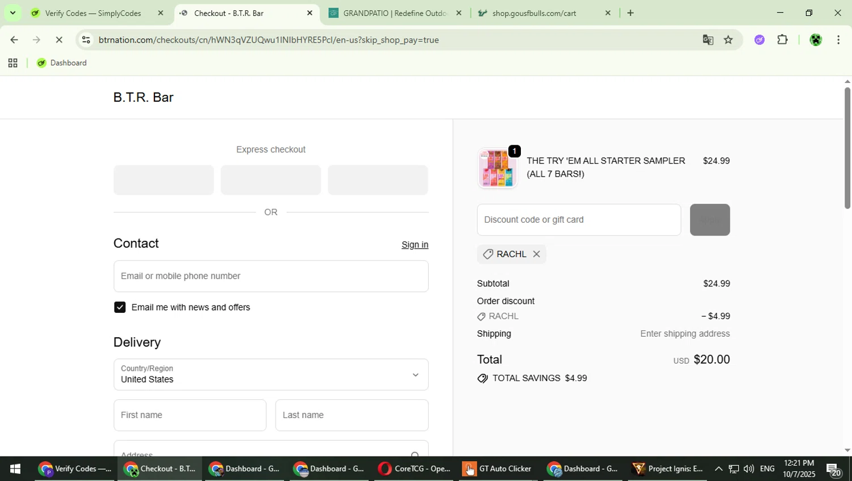852x481 pixels.
Task: Bookmark this page with star icon
Action: [x=728, y=40]
